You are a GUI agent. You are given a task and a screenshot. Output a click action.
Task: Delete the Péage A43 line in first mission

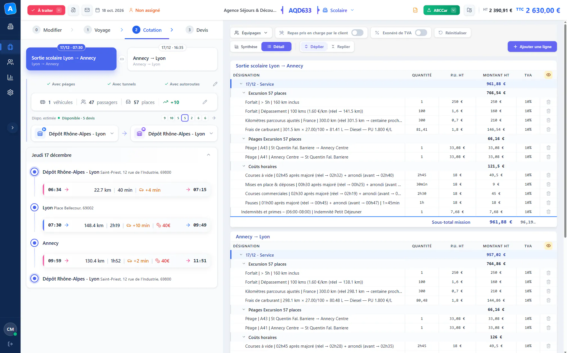click(548, 148)
